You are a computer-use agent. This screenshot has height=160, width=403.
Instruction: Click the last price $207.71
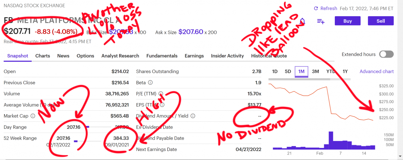point(17,31)
